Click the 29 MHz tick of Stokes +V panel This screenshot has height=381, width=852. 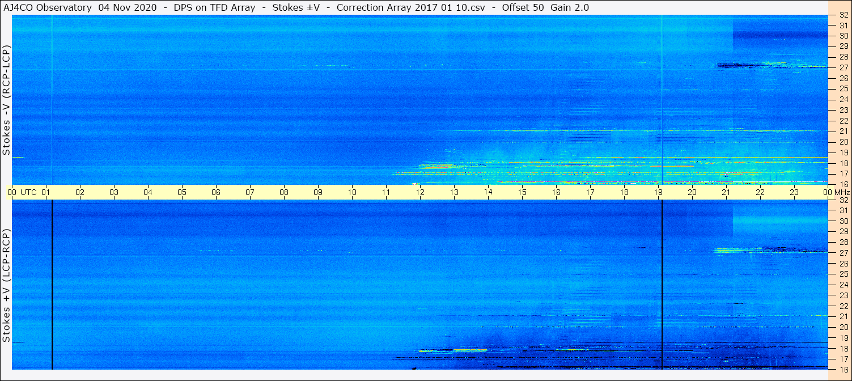tap(843, 232)
